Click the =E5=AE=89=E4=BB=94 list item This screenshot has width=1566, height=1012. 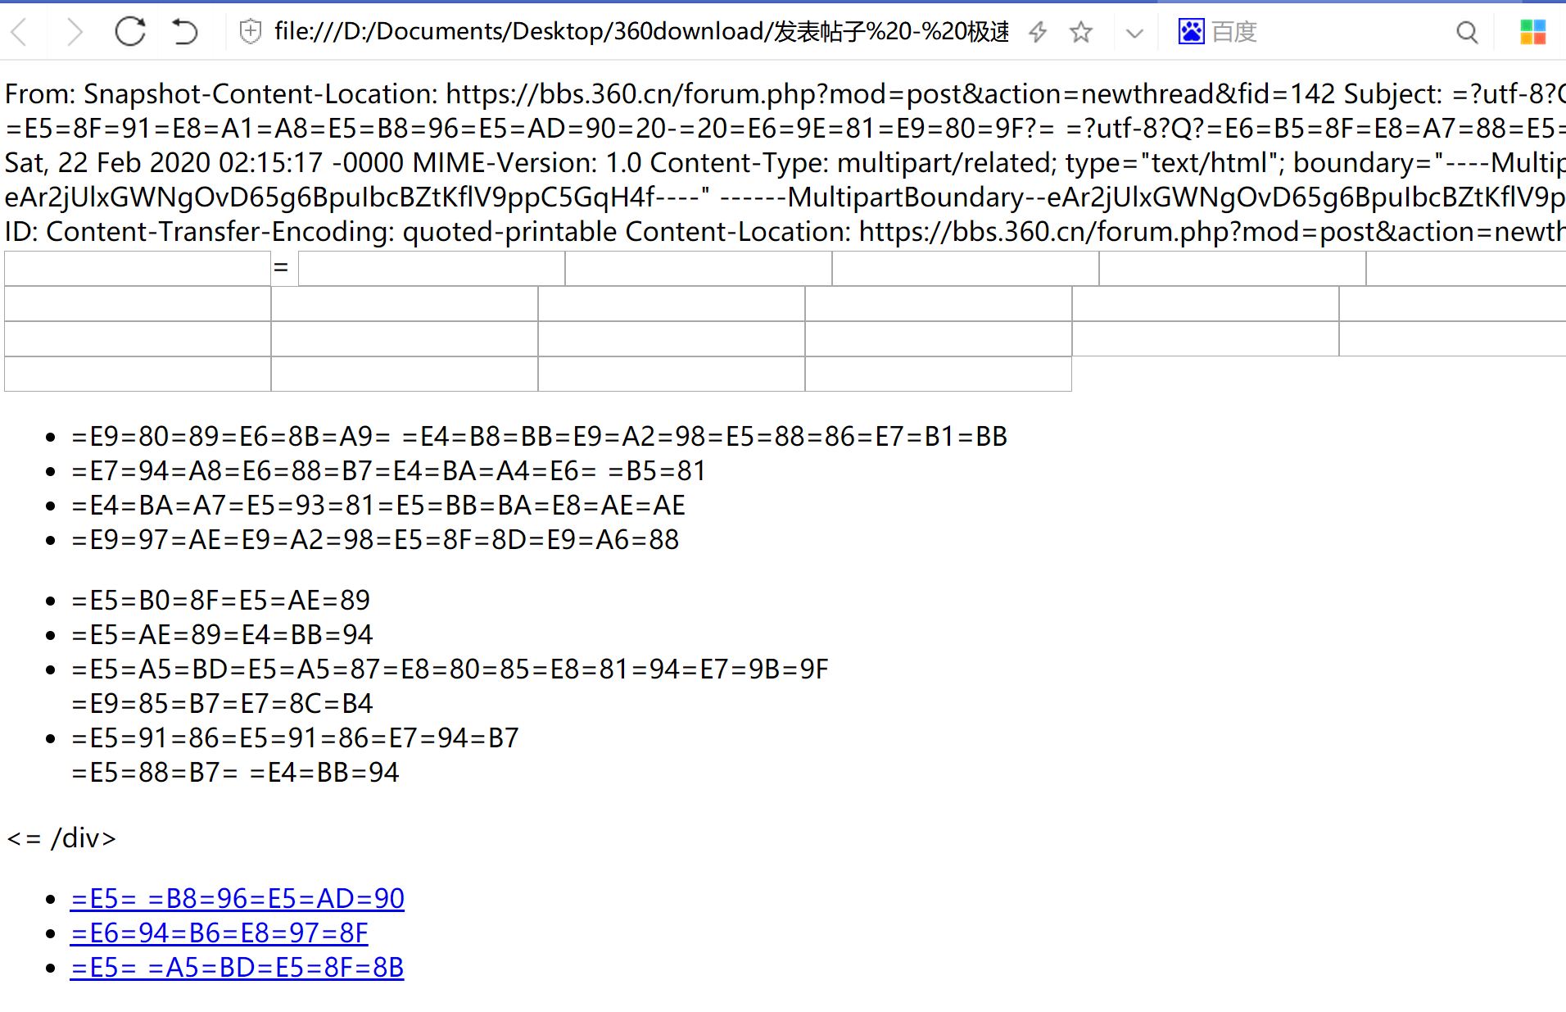(x=222, y=635)
